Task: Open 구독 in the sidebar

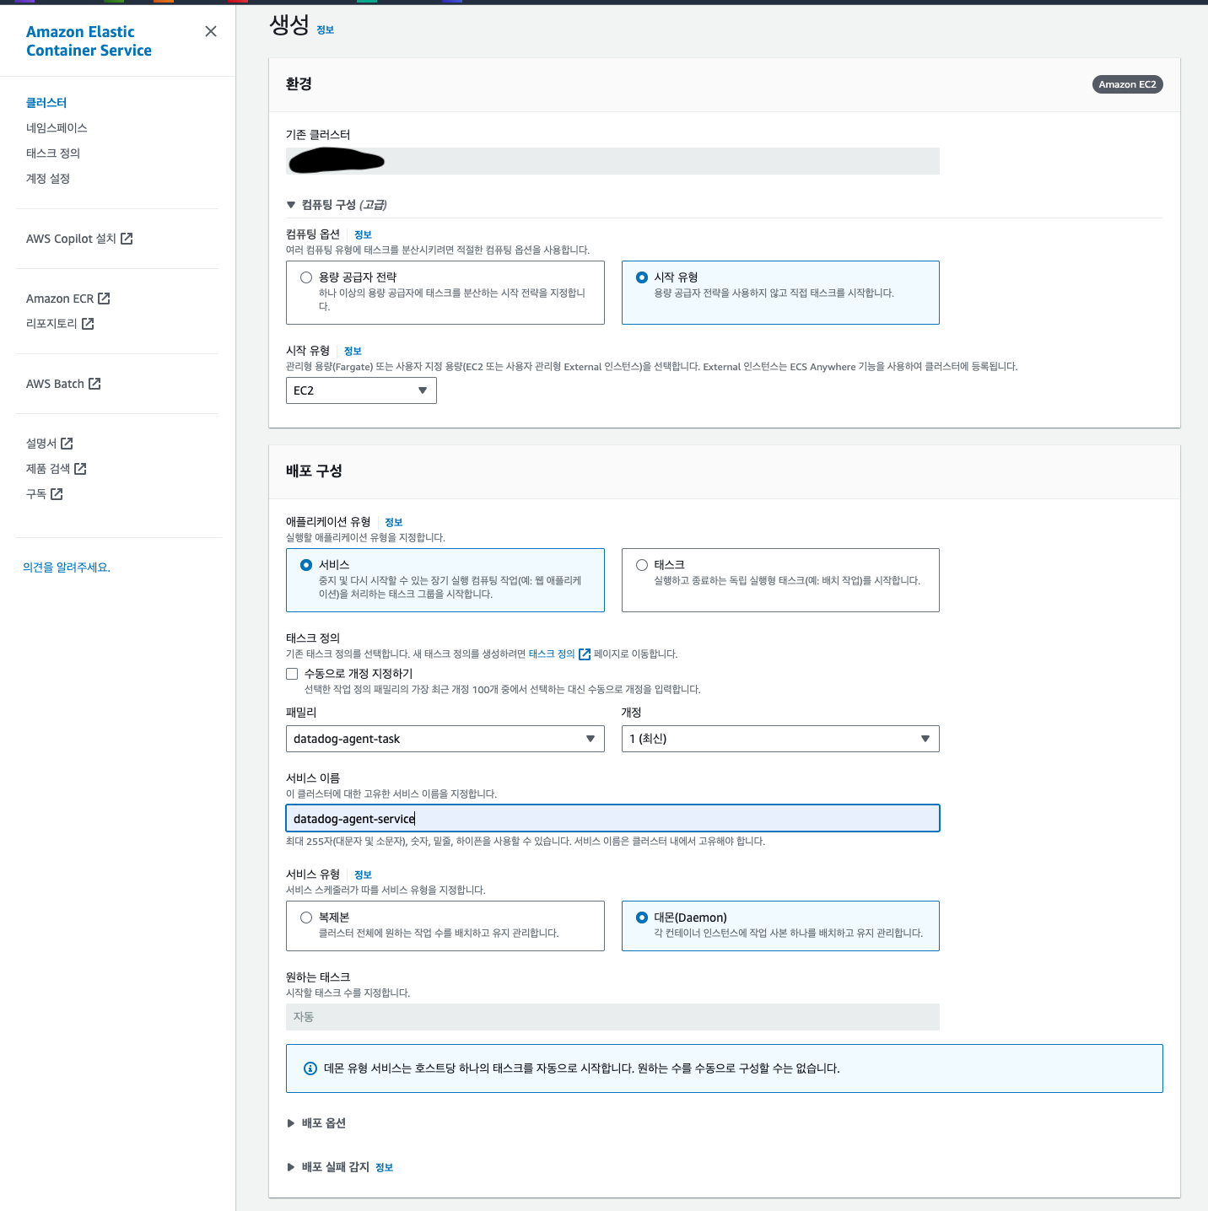Action: pos(36,493)
